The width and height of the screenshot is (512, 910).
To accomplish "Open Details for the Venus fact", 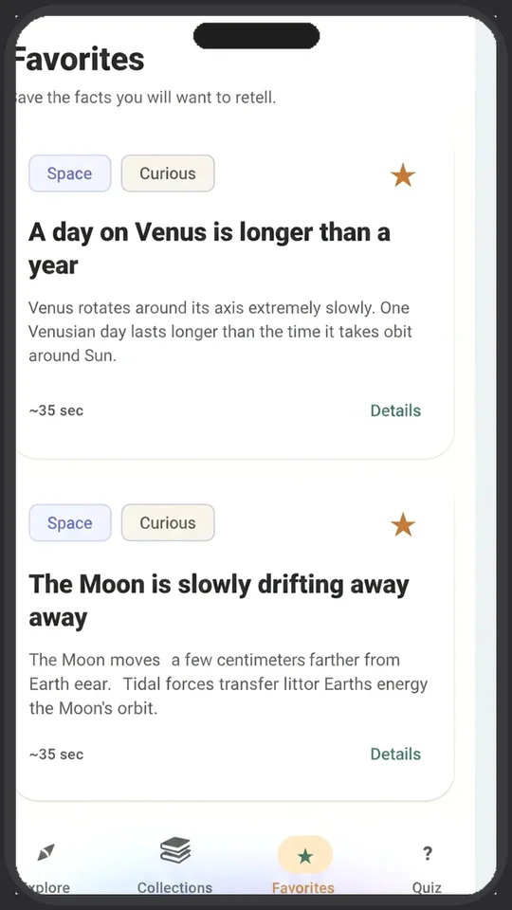I will point(395,410).
